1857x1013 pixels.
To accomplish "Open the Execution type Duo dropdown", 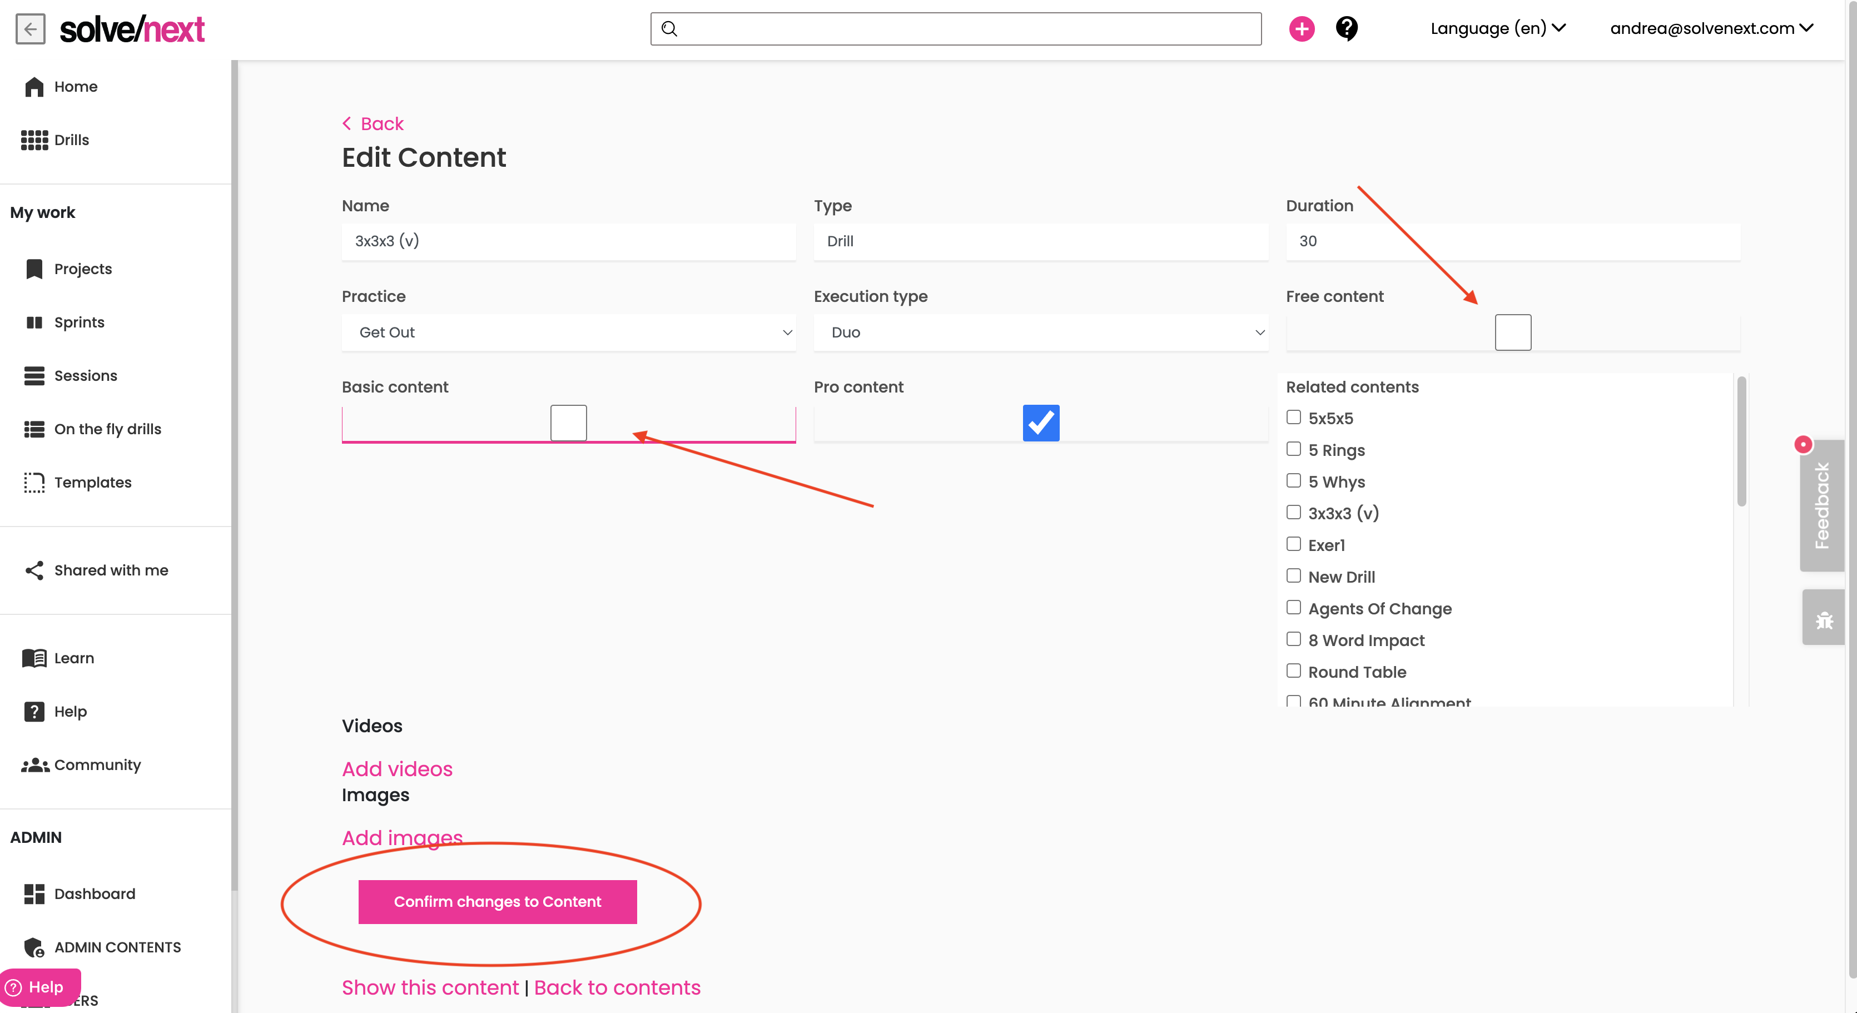I will [1040, 332].
